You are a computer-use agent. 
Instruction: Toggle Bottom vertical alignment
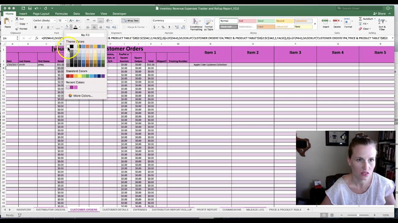[x=100, y=21]
